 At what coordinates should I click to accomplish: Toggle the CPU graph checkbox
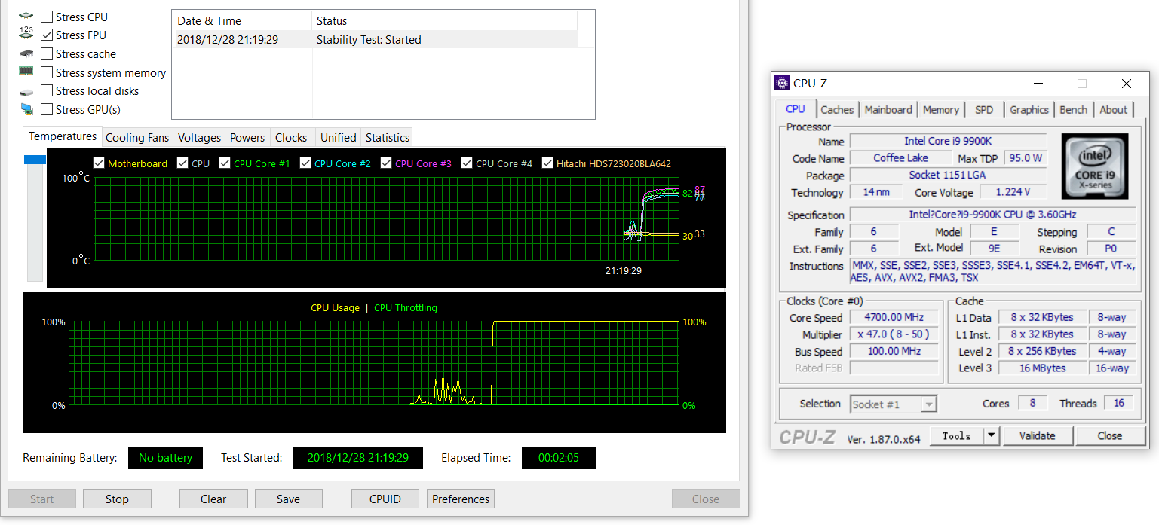pos(182,163)
